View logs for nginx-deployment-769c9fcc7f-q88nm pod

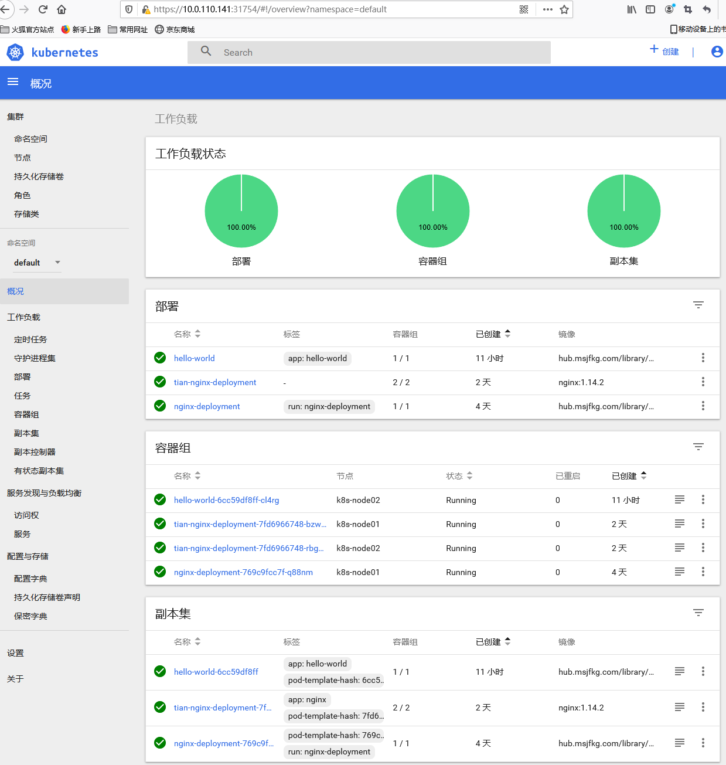680,572
